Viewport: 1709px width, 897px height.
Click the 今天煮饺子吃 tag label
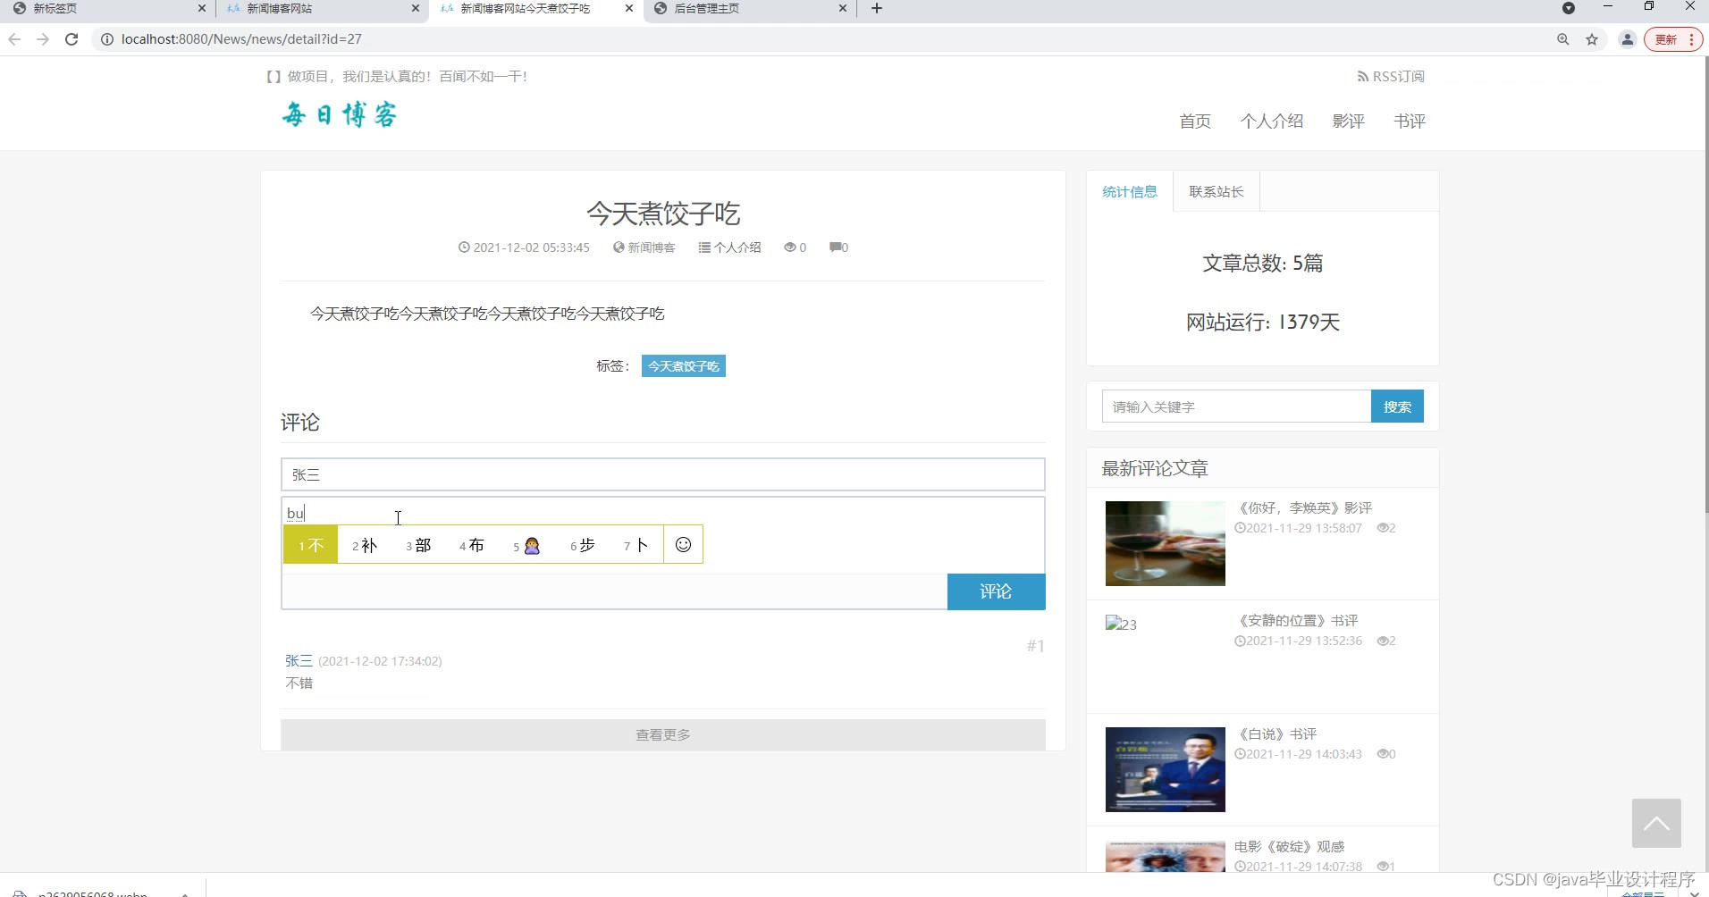tap(684, 366)
